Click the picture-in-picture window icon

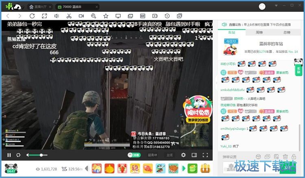(x=130, y=16)
